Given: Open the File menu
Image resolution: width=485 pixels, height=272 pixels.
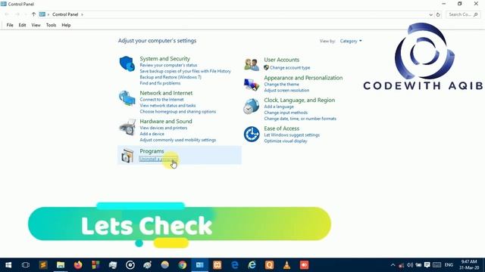Looking at the screenshot, I should [10, 25].
